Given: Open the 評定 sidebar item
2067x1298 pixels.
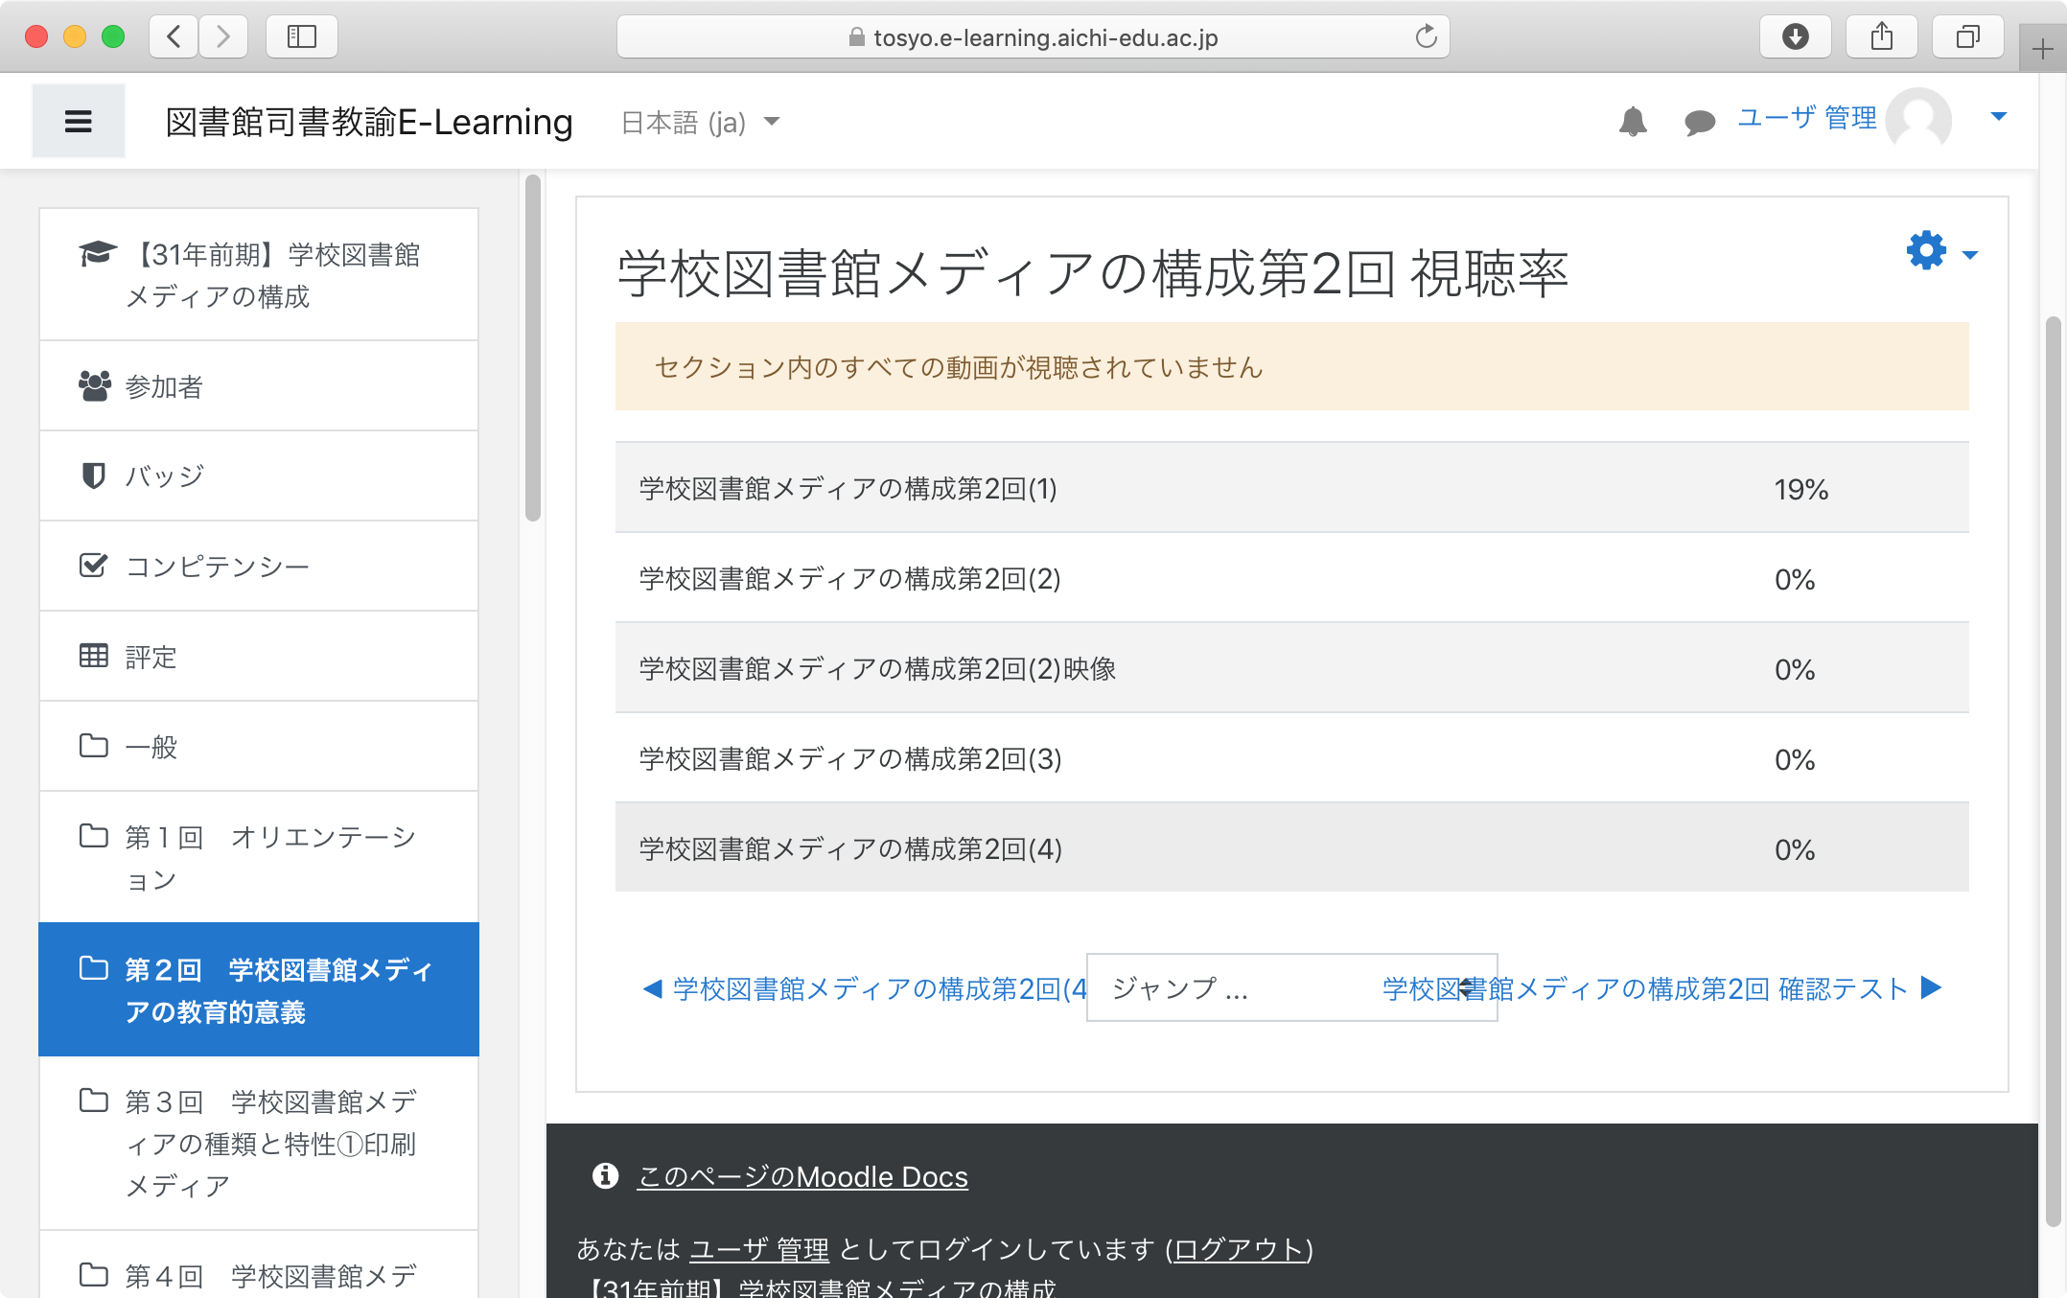Looking at the screenshot, I should point(259,657).
